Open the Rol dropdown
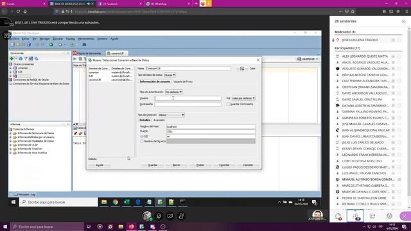Viewport: 411px width, 231px height. [x=243, y=98]
